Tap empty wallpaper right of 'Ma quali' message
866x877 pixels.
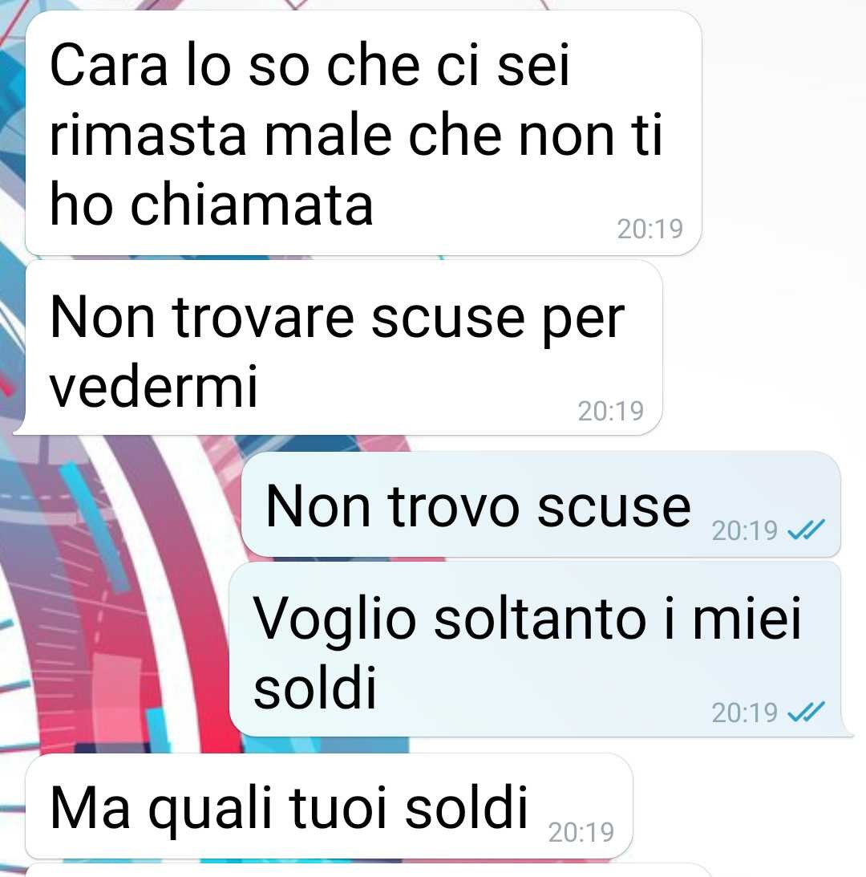pyautogui.click(x=749, y=806)
